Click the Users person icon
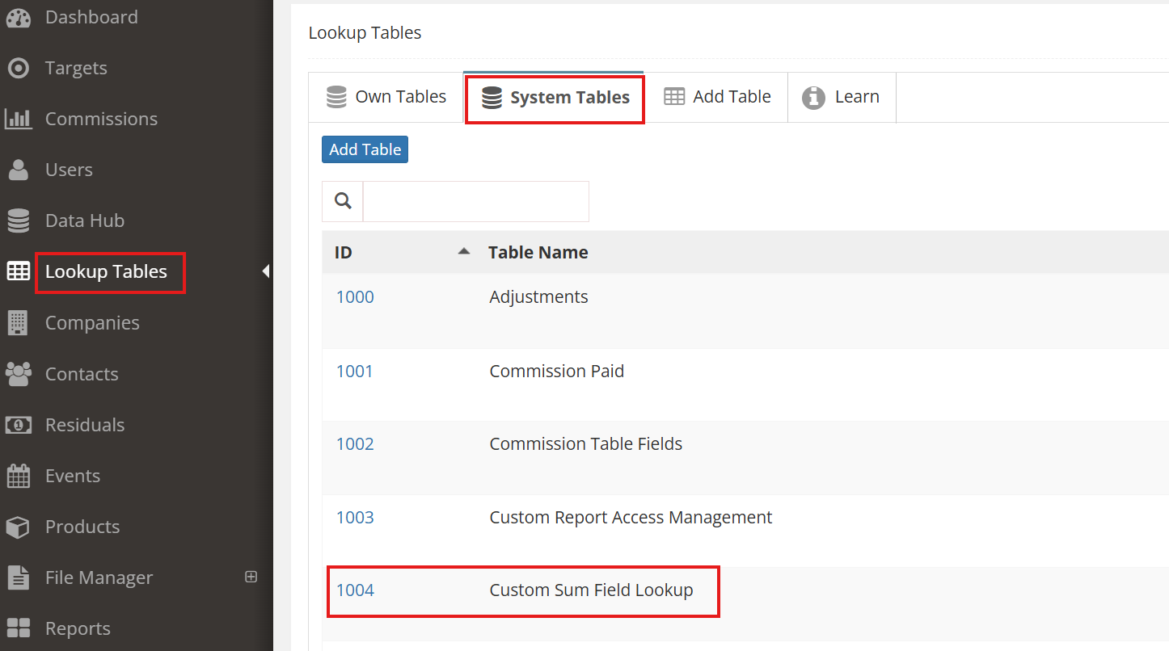 coord(18,170)
